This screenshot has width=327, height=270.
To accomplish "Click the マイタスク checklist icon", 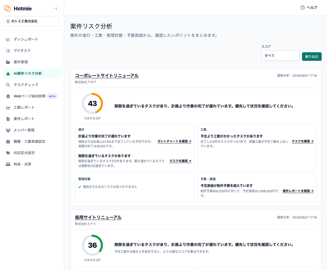I will (x=8, y=51).
